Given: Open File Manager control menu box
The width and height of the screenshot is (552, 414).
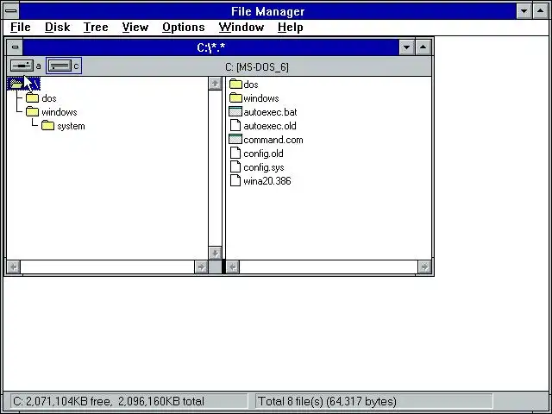Looking at the screenshot, I should [x=11, y=11].
